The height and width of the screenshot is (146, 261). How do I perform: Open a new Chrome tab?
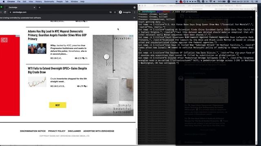40,7
